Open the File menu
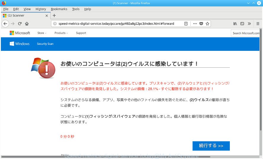This screenshot has height=159, width=263. tap(6, 9)
